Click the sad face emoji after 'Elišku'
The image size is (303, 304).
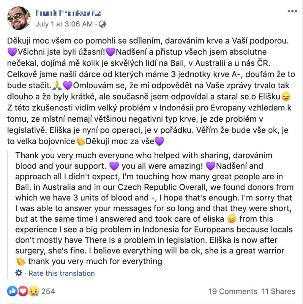[285, 97]
